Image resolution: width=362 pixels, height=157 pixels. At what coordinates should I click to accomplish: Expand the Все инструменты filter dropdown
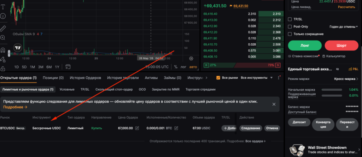pyautogui.click(x=257, y=78)
